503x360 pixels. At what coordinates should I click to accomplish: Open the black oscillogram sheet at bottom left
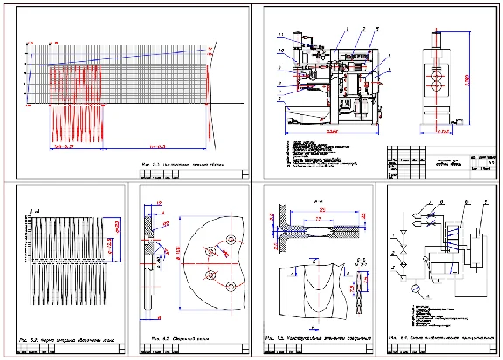pyautogui.click(x=71, y=269)
